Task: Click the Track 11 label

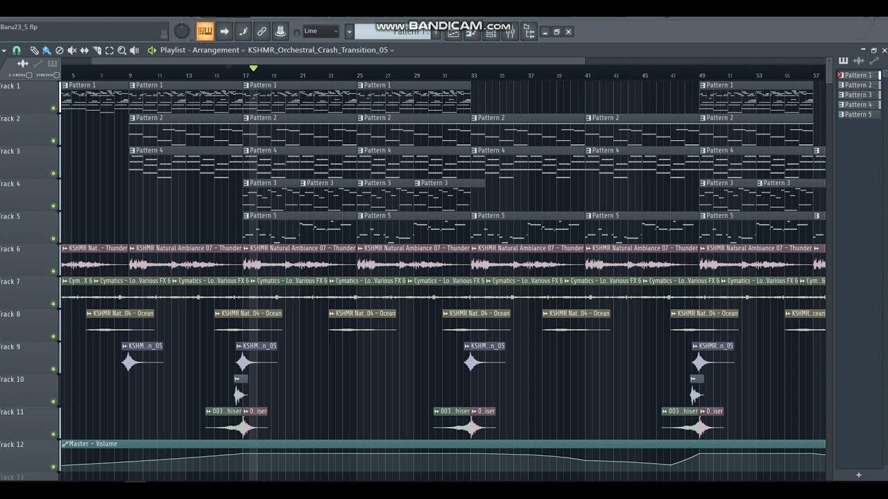Action: pos(12,412)
